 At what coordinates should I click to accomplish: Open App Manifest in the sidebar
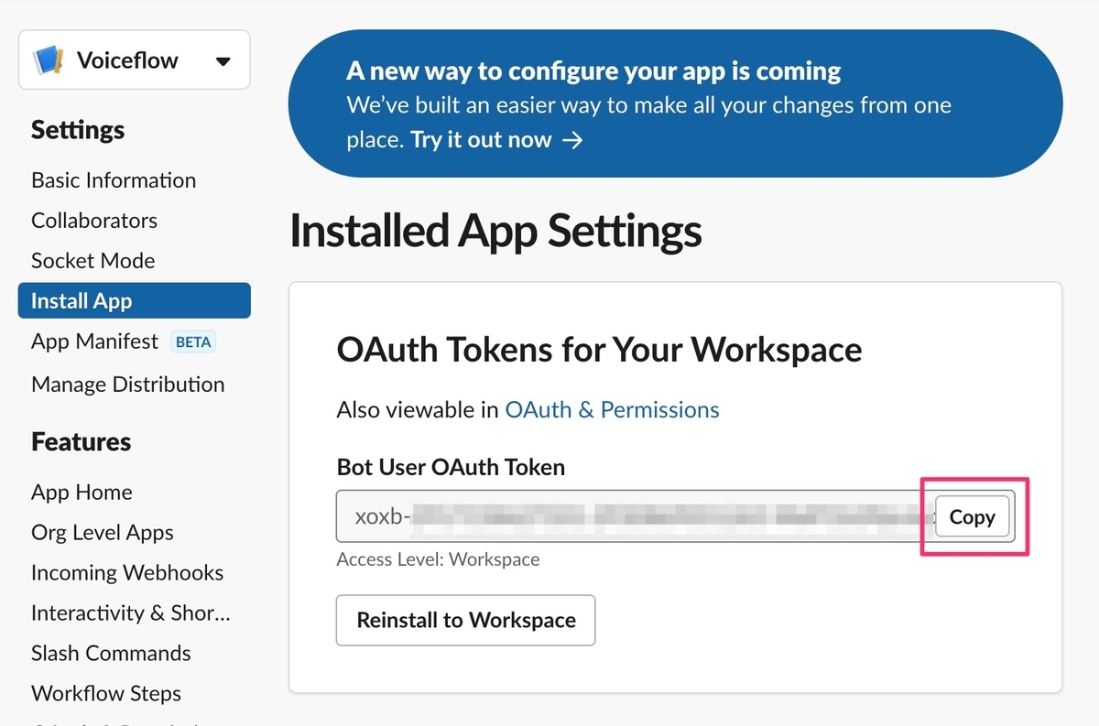coord(94,341)
